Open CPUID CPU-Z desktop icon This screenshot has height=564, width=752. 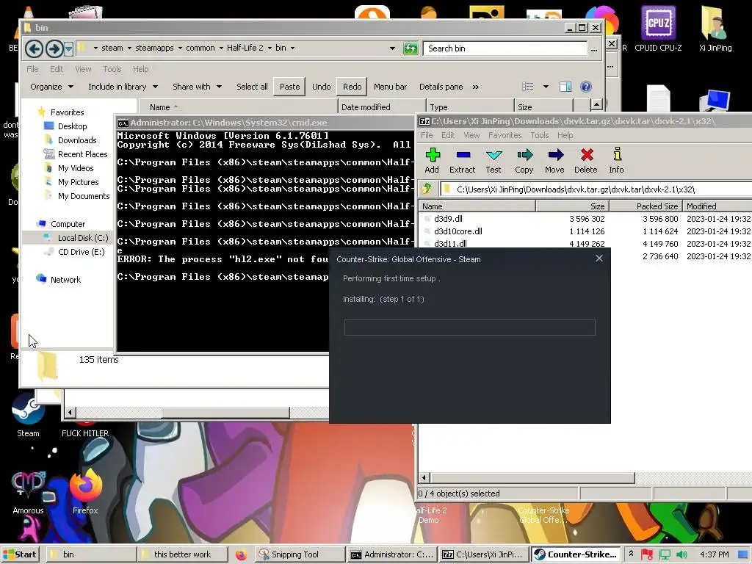click(x=658, y=29)
